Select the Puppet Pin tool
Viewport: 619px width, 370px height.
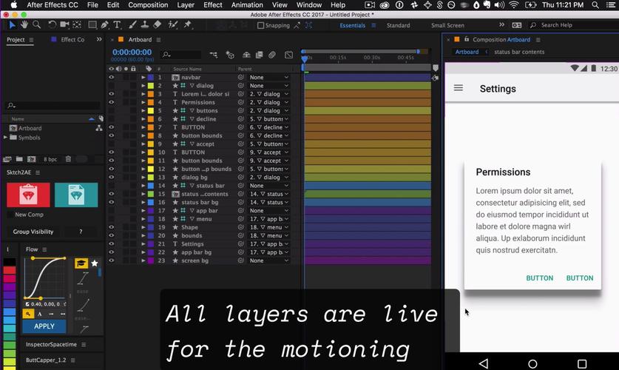pyautogui.click(x=188, y=25)
